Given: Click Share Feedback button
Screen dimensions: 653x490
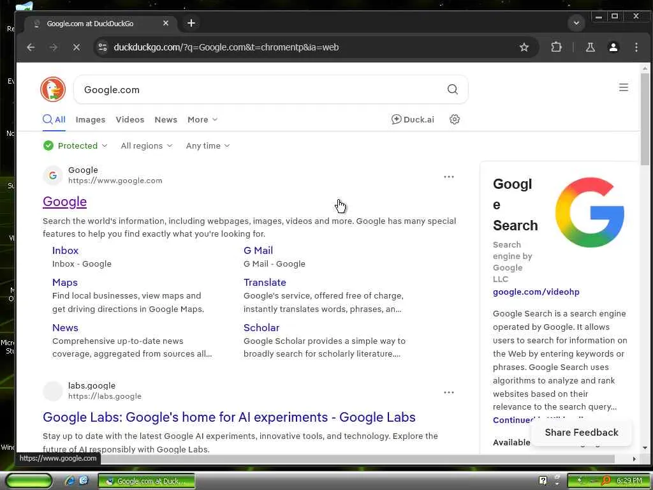Looking at the screenshot, I should pyautogui.click(x=582, y=433).
